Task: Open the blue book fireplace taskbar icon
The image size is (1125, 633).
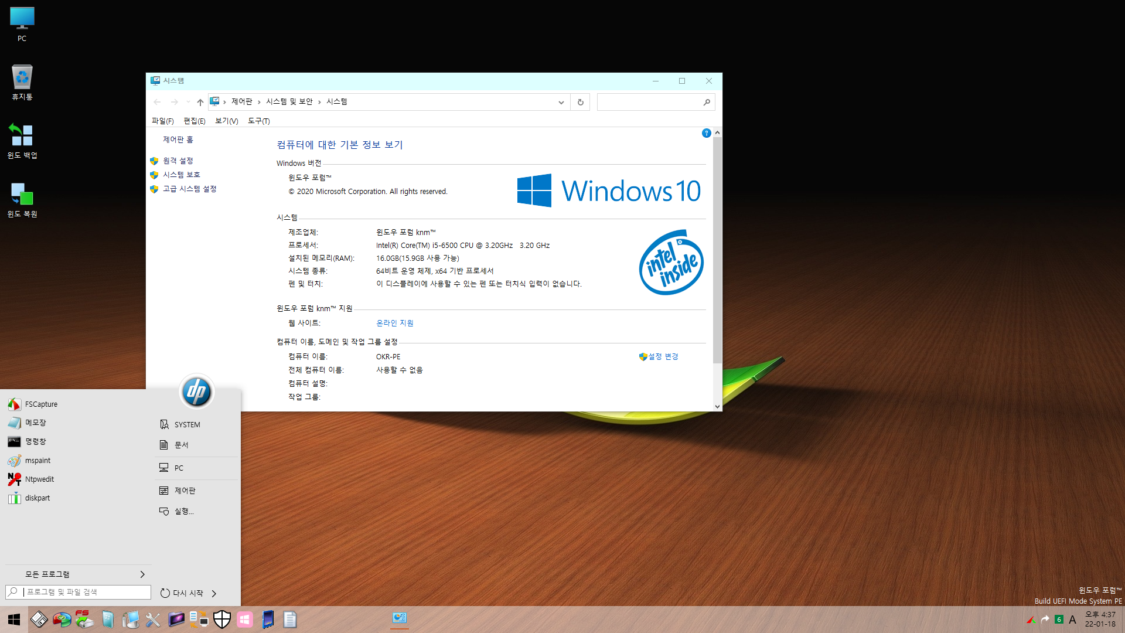Action: (268, 620)
